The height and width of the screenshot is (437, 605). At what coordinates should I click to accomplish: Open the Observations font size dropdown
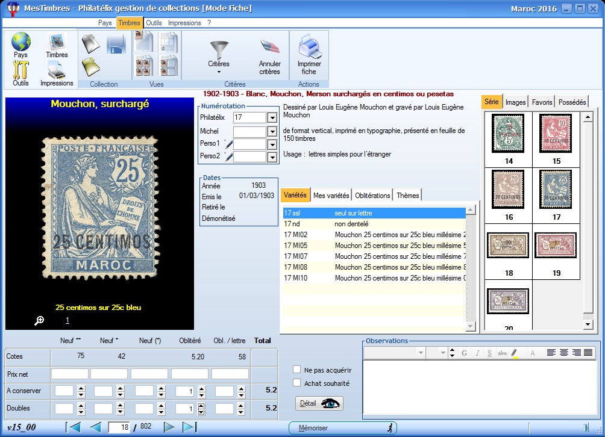(x=442, y=353)
